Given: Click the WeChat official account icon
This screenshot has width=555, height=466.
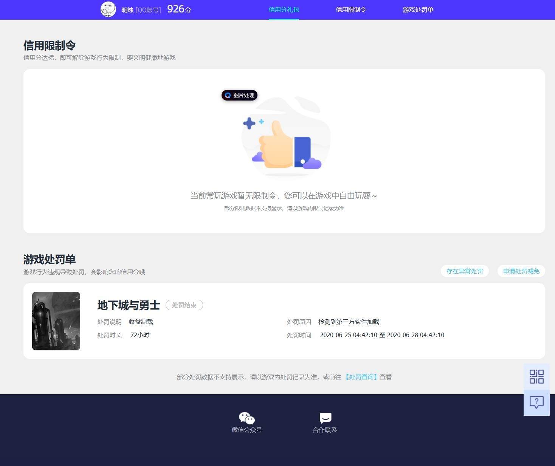Looking at the screenshot, I should 246,418.
